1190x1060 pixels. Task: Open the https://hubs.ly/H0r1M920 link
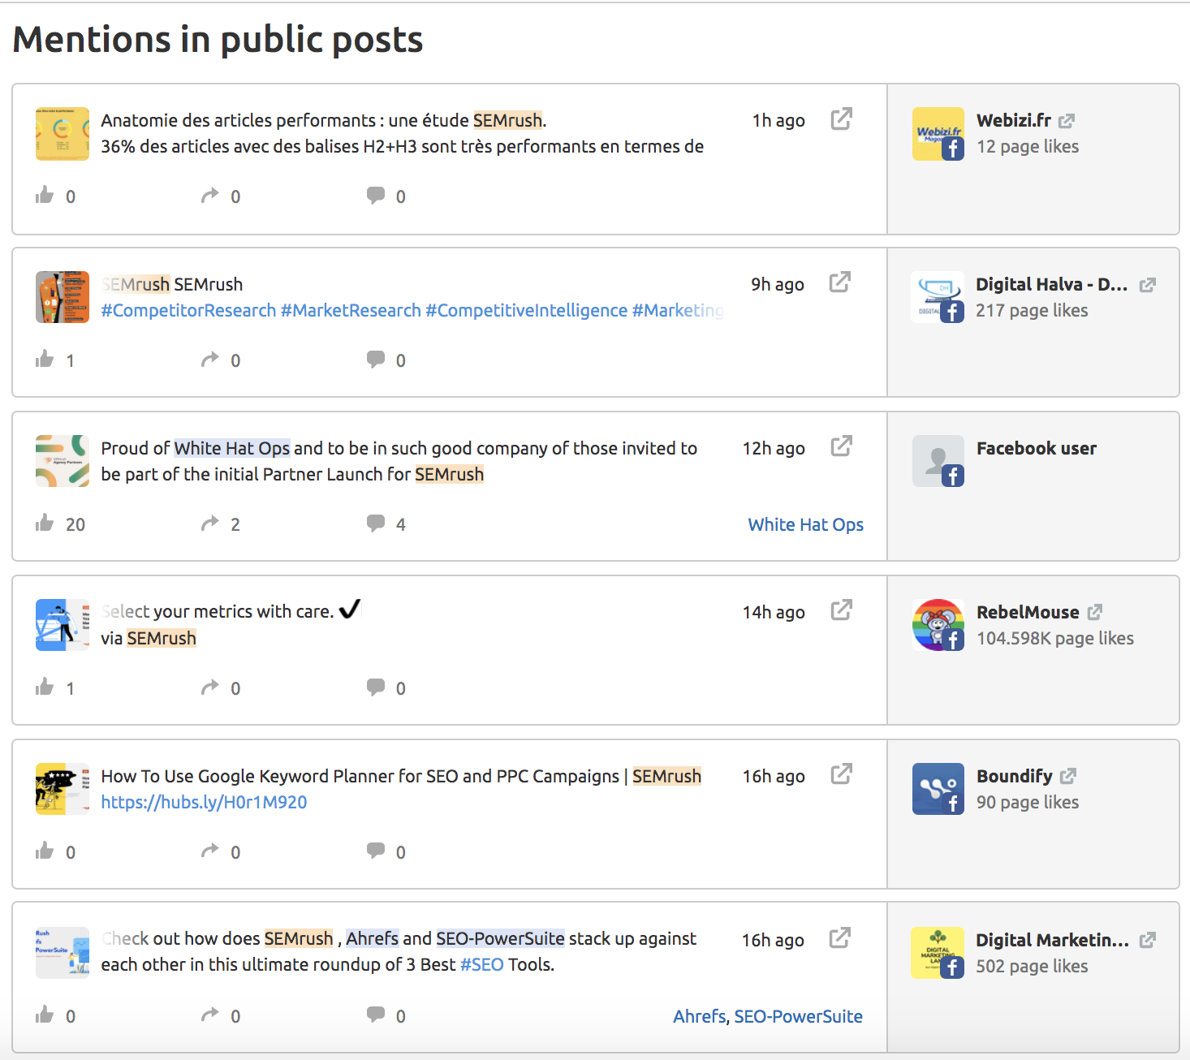[204, 802]
